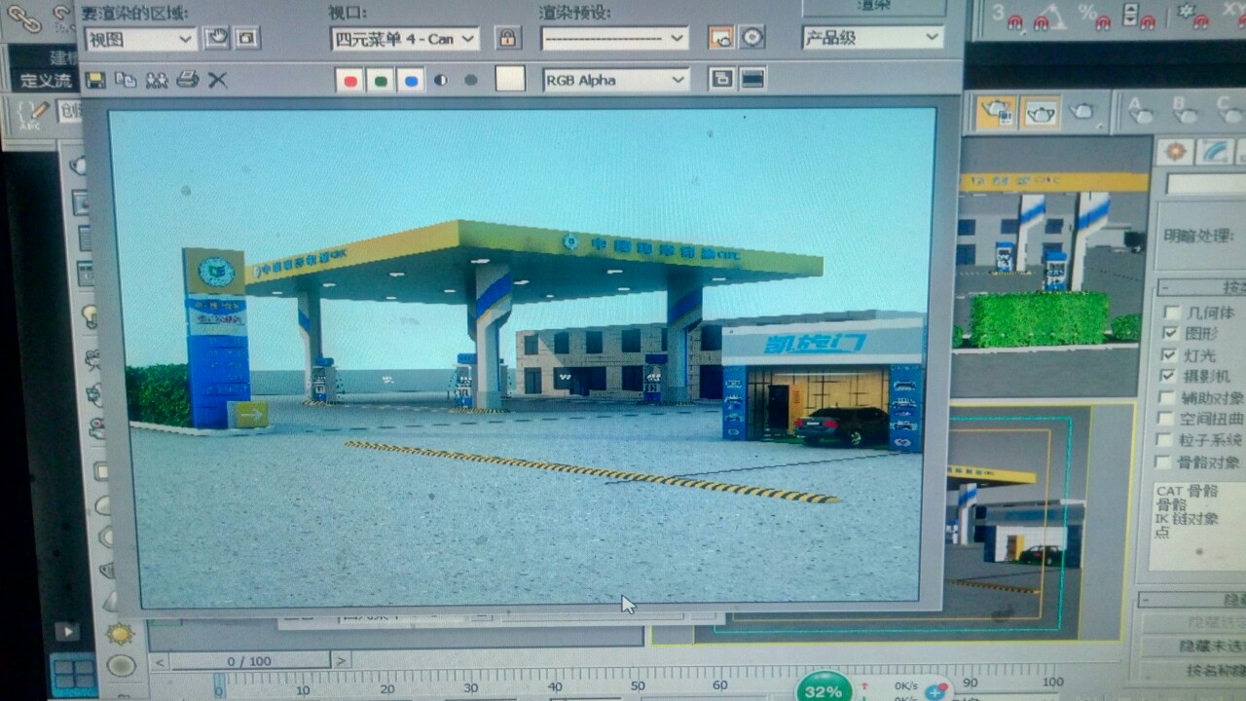Open the render setup icon
This screenshot has width=1246, height=701.
720,38
